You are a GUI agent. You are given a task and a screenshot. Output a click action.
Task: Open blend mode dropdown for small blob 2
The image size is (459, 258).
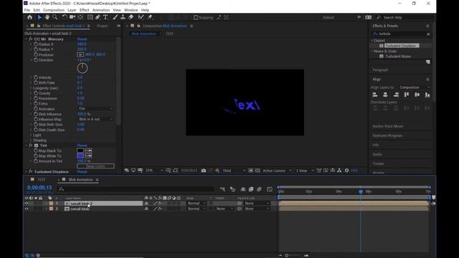coord(197,204)
